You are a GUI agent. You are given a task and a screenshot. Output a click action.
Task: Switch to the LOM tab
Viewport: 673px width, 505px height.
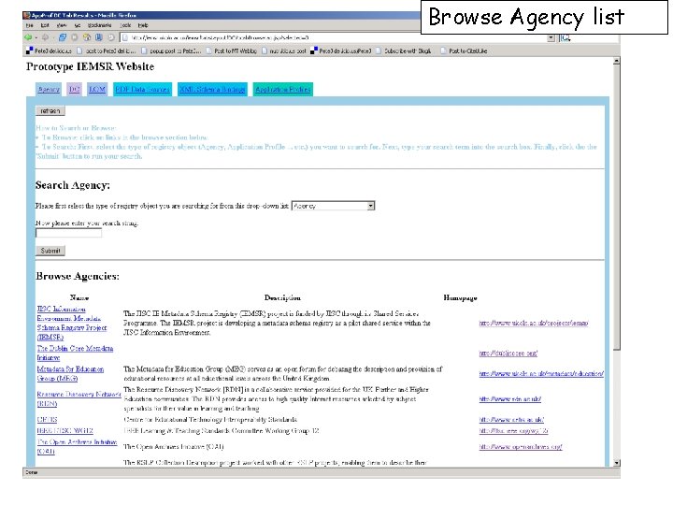point(97,90)
